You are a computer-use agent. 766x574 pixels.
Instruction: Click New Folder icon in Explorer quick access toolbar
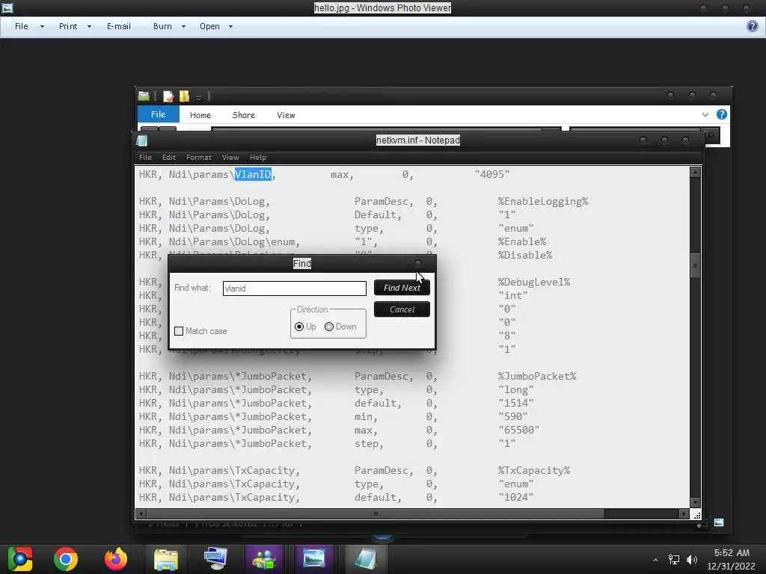pyautogui.click(x=185, y=96)
